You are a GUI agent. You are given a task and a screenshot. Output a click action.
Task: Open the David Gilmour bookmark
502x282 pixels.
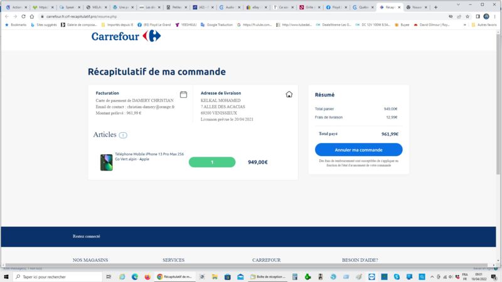(x=432, y=24)
